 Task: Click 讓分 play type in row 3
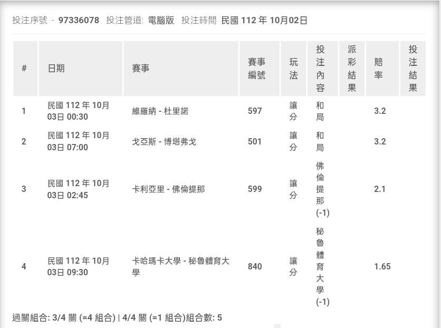click(x=293, y=189)
